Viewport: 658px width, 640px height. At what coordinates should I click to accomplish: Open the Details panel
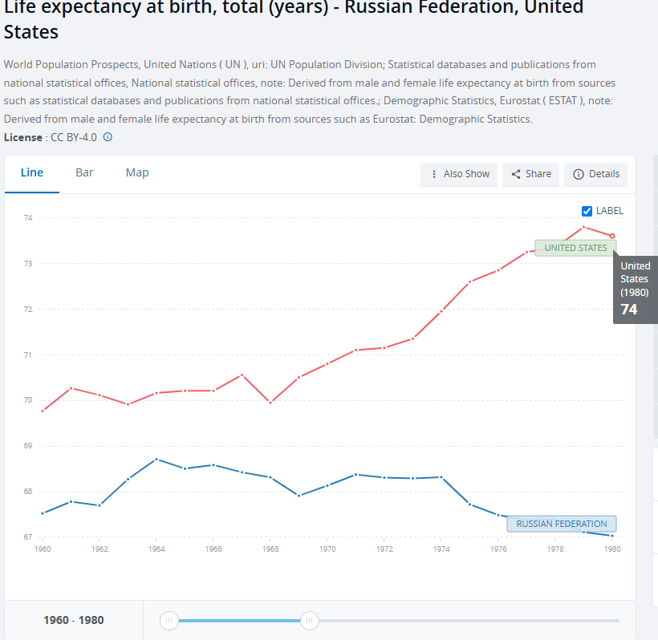tap(603, 174)
